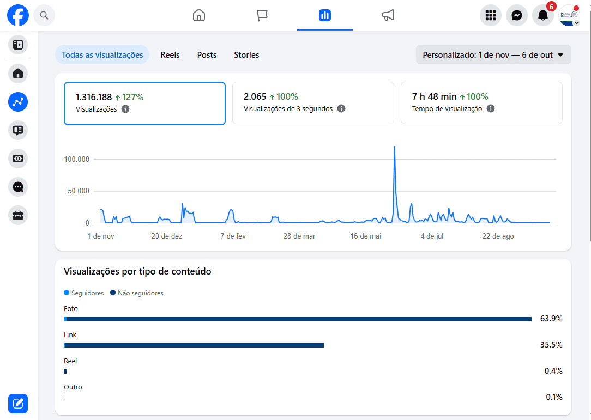
Task: Open the profile account avatar
Action: [x=569, y=15]
